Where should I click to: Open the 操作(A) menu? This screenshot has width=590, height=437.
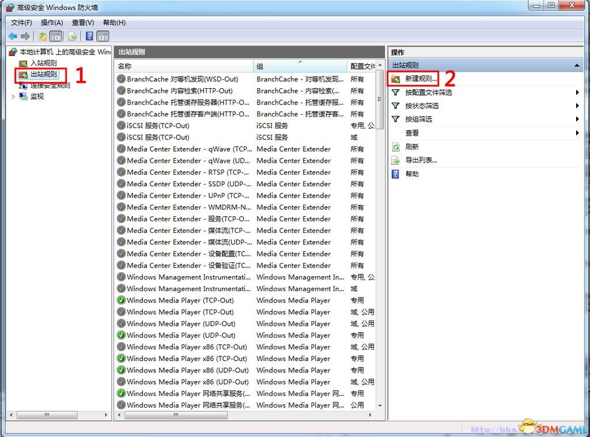[52, 22]
